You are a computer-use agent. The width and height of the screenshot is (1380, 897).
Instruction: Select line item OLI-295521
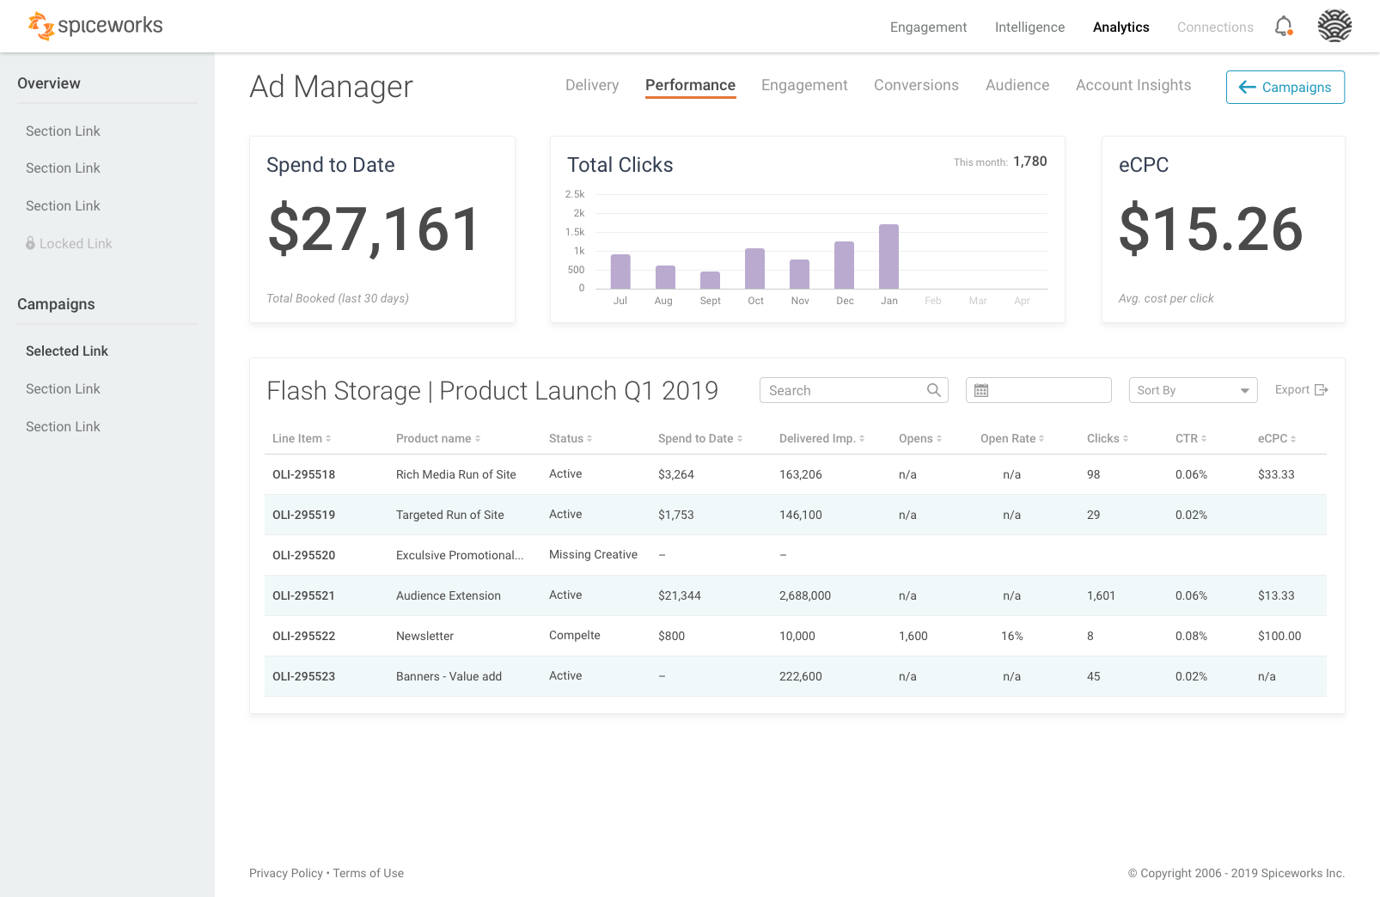303,595
